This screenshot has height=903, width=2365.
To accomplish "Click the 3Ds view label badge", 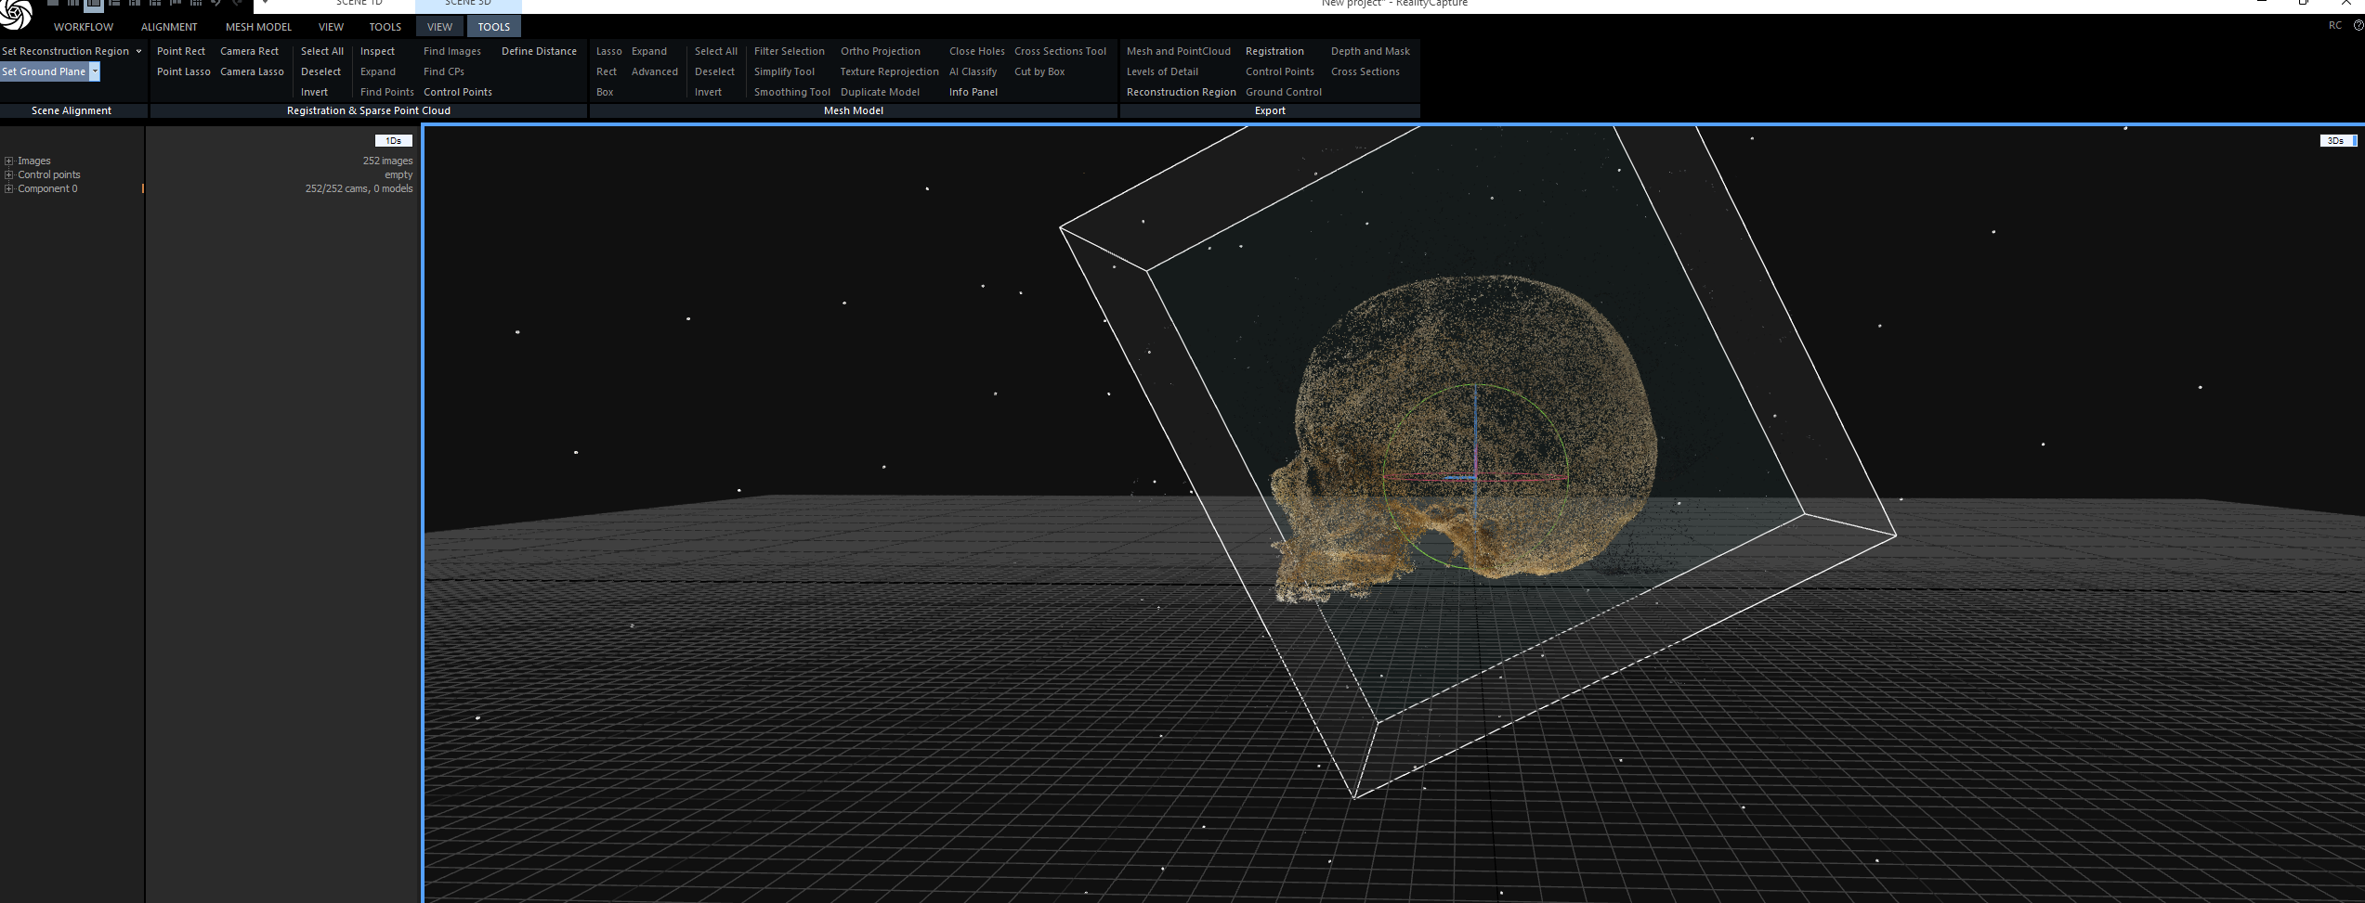I will point(2336,141).
